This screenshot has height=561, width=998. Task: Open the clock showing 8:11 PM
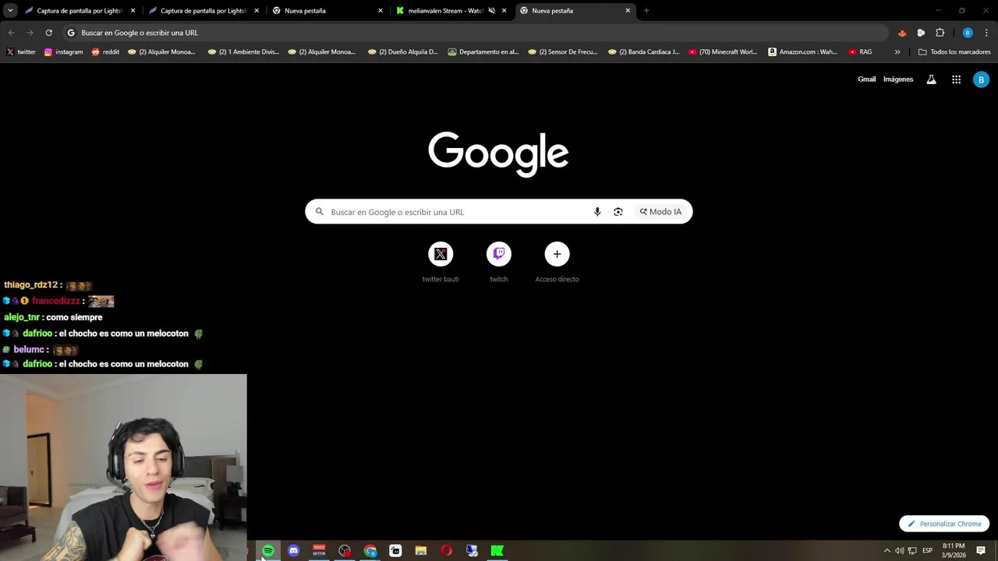click(x=954, y=551)
